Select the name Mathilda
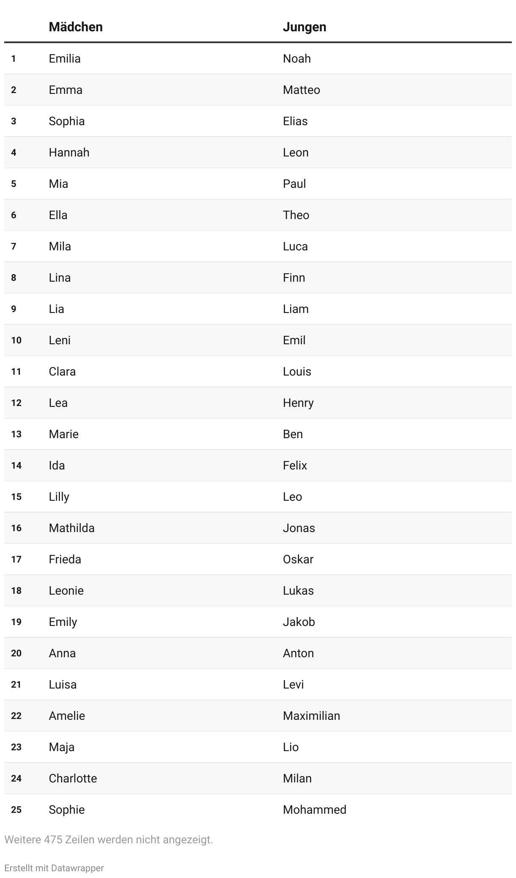The height and width of the screenshot is (878, 516). point(71,528)
